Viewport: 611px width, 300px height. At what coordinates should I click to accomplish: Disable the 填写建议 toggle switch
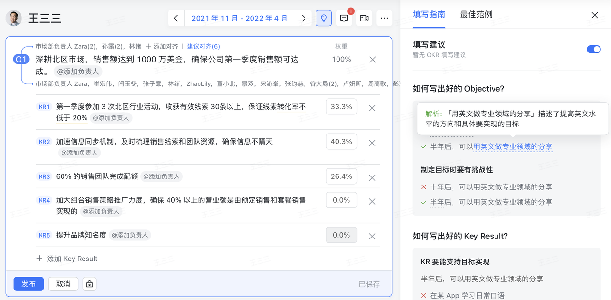(x=593, y=49)
